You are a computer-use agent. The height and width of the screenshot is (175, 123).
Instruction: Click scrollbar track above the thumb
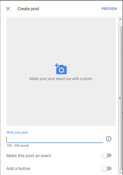pos(120,24)
